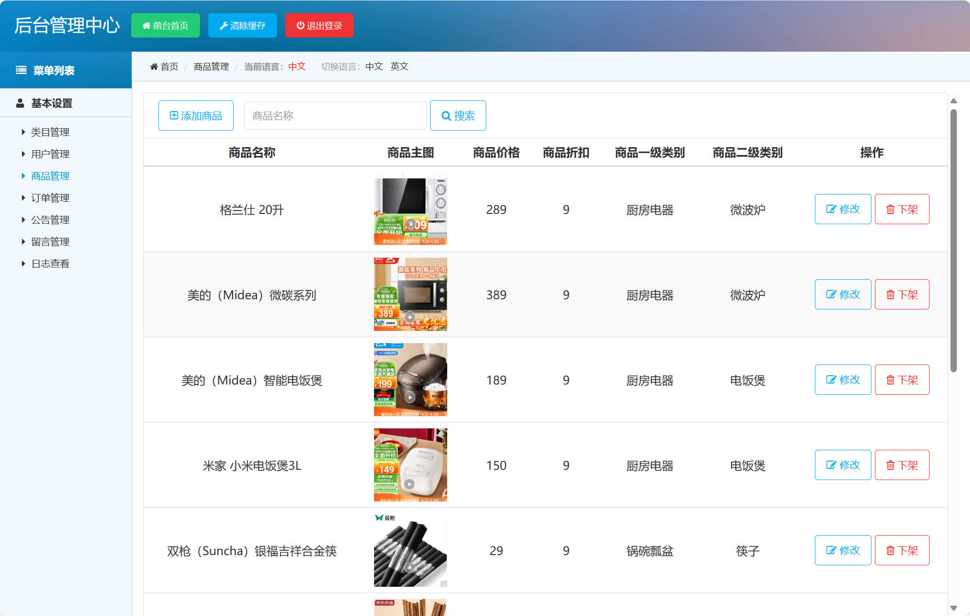Open the 前台首页 page
Screen dimensions: 970x616
coord(165,25)
